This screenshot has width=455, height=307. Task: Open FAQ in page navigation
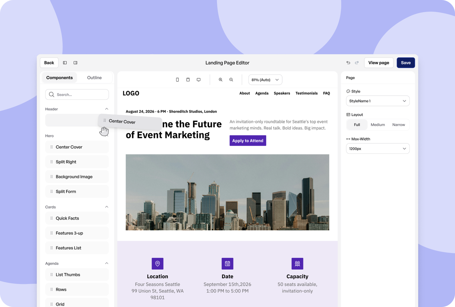coord(326,93)
